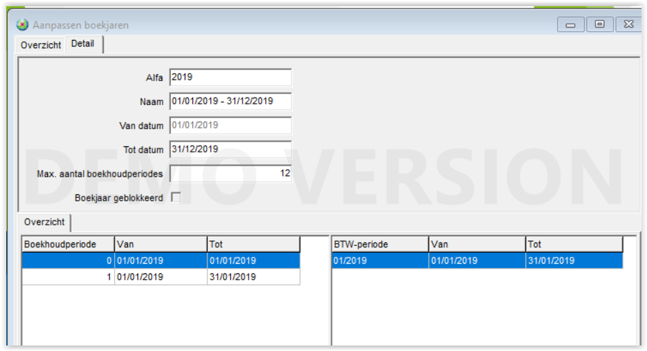Select BTW-periode row 01/2019

point(477,261)
